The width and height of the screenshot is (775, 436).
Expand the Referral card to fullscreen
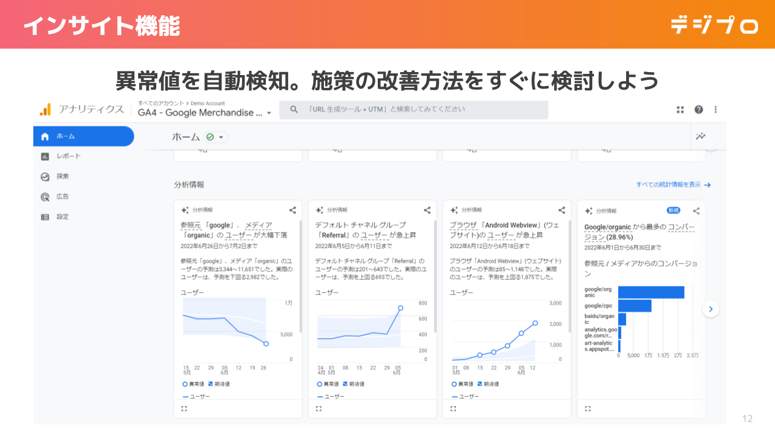(x=318, y=409)
